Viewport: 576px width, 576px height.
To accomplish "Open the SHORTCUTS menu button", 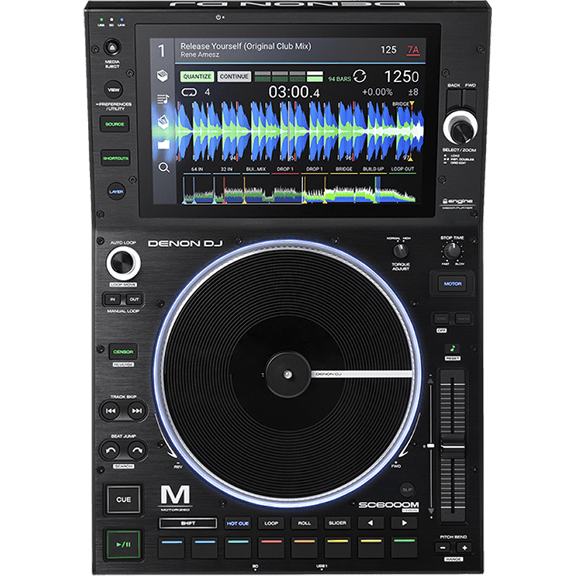I will pos(116,158).
